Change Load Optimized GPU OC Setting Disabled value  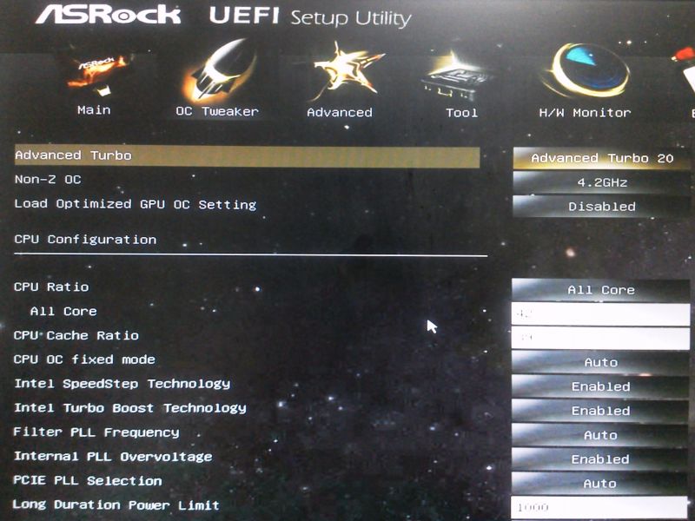601,207
